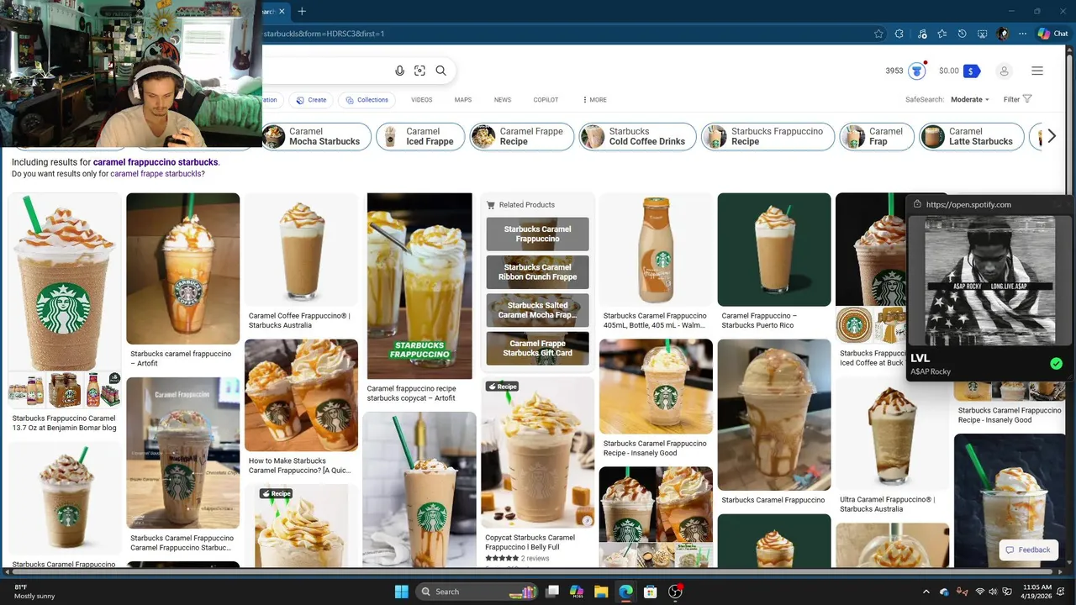This screenshot has width=1076, height=605.
Task: Open media control music note icon
Action: pos(922,34)
